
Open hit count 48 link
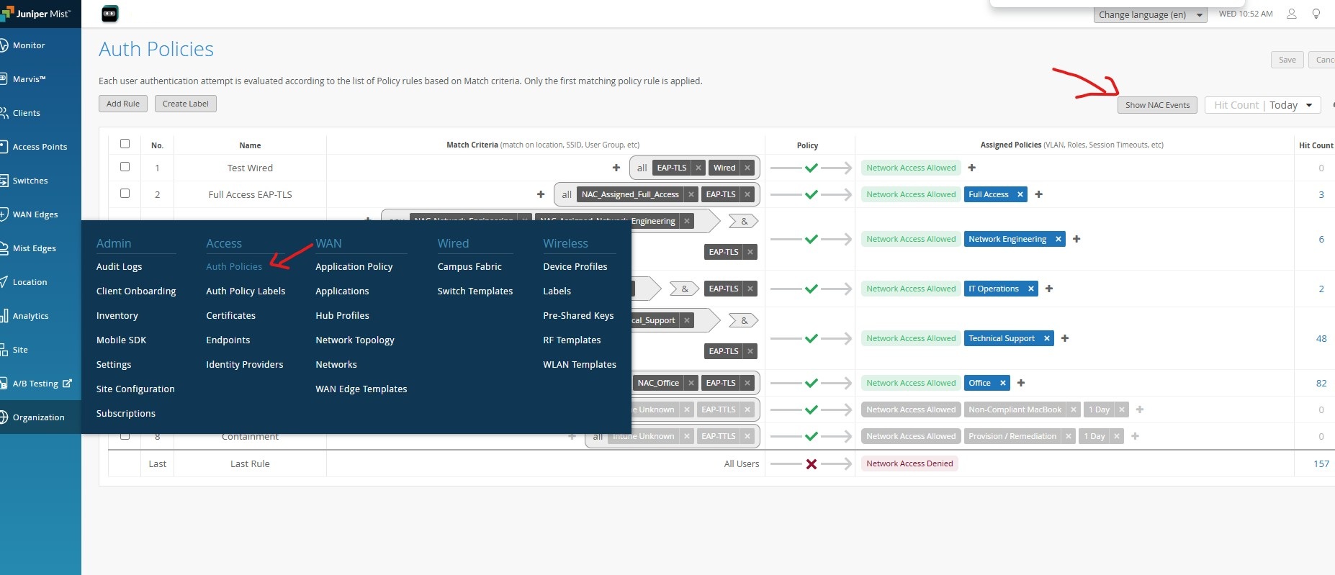1321,338
